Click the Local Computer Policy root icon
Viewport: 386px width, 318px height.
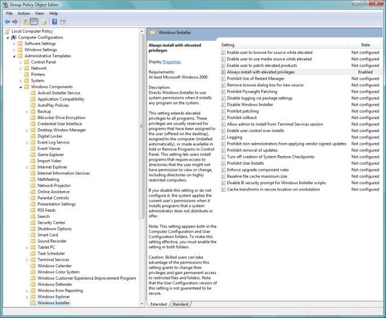(7, 31)
